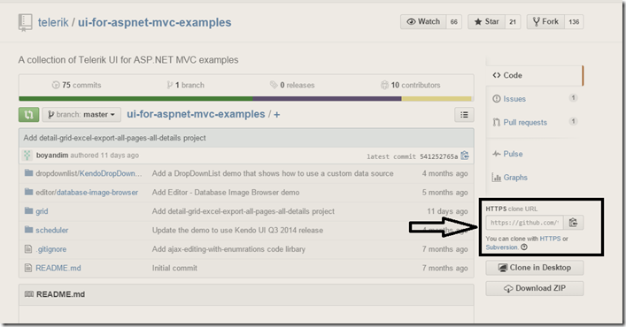Click ui-for-aspnet-mvc-examples breadcrumb path link

coord(196,114)
